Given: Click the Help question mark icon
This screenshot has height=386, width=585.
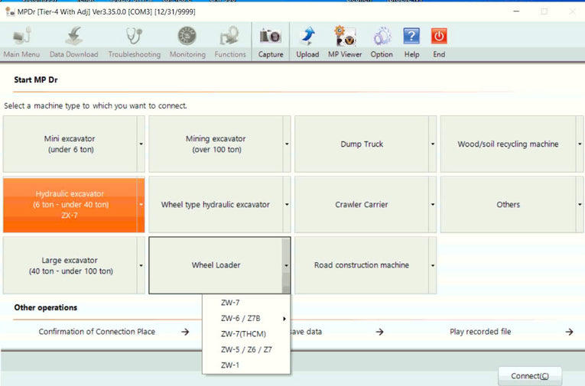Looking at the screenshot, I should [x=411, y=37].
